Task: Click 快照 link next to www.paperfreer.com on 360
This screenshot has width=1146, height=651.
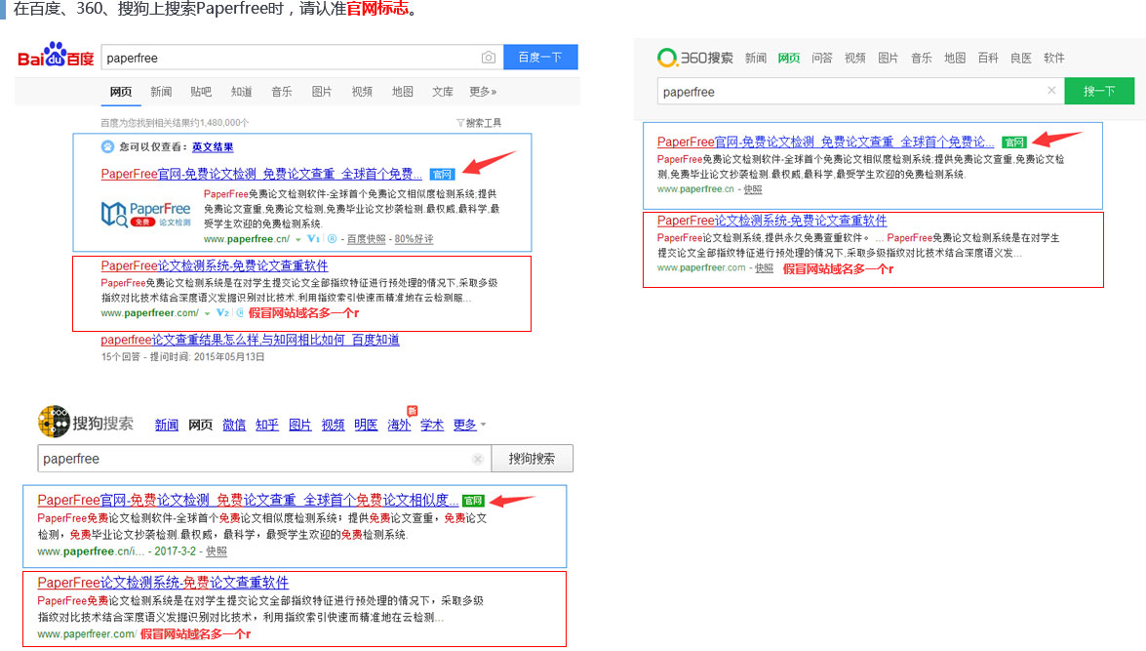Action: point(764,268)
